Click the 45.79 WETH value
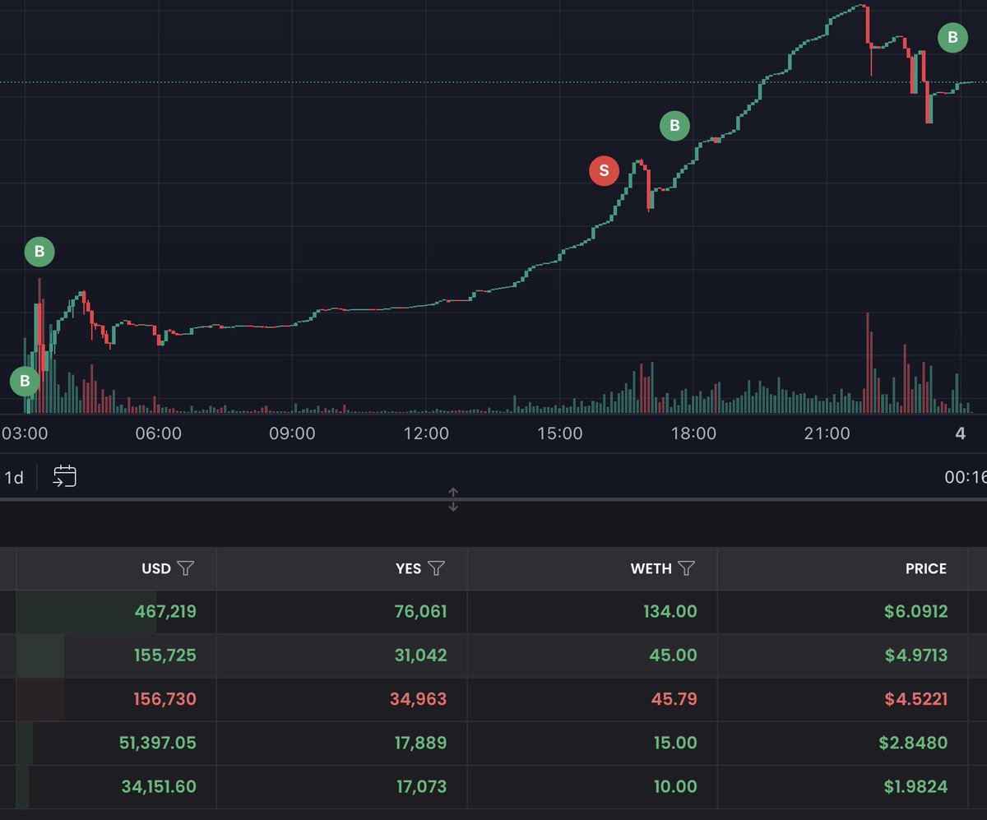 [674, 699]
